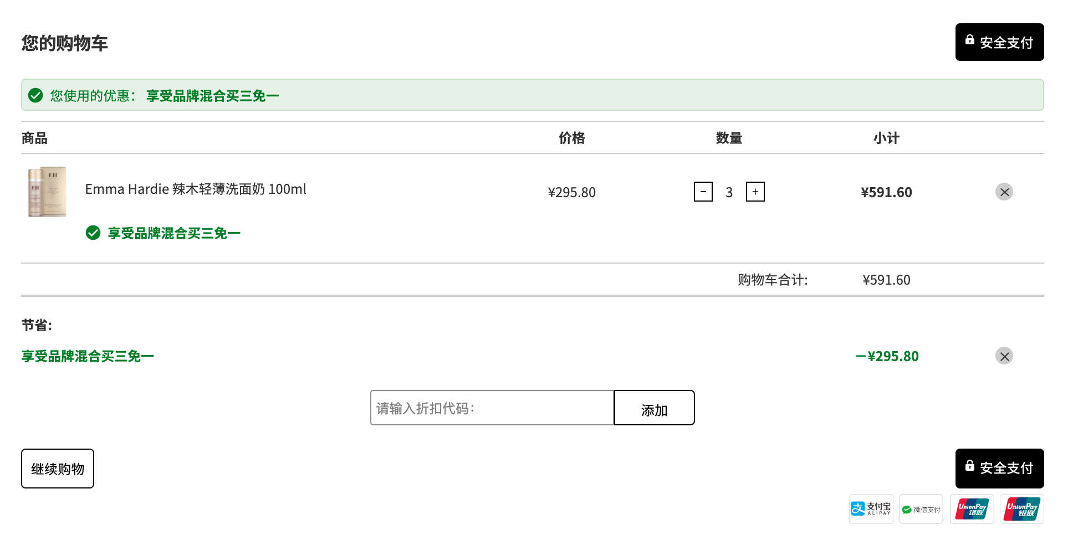Screen dimensions: 1073x535
Task: Click the 商品 column header
Action: [x=34, y=138]
